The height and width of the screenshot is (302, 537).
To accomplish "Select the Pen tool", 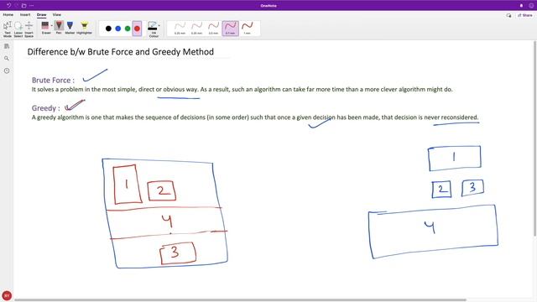I will pos(59,28).
